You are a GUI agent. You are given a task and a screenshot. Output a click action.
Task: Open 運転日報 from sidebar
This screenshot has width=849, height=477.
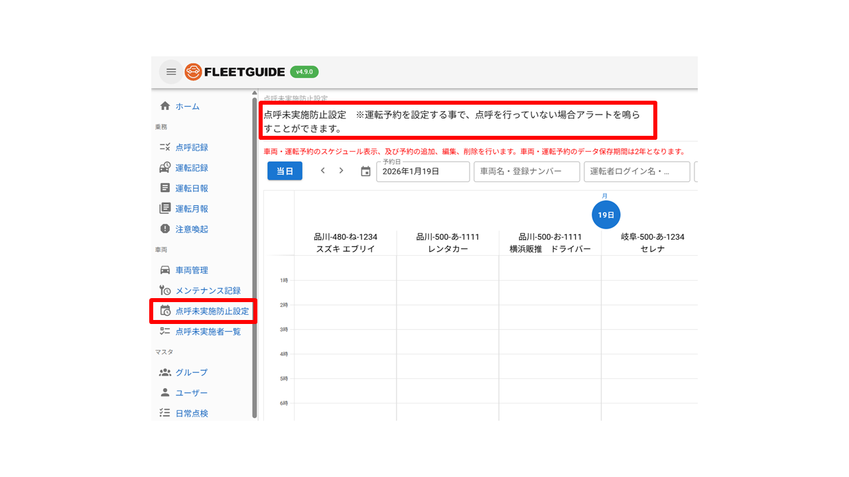[191, 188]
